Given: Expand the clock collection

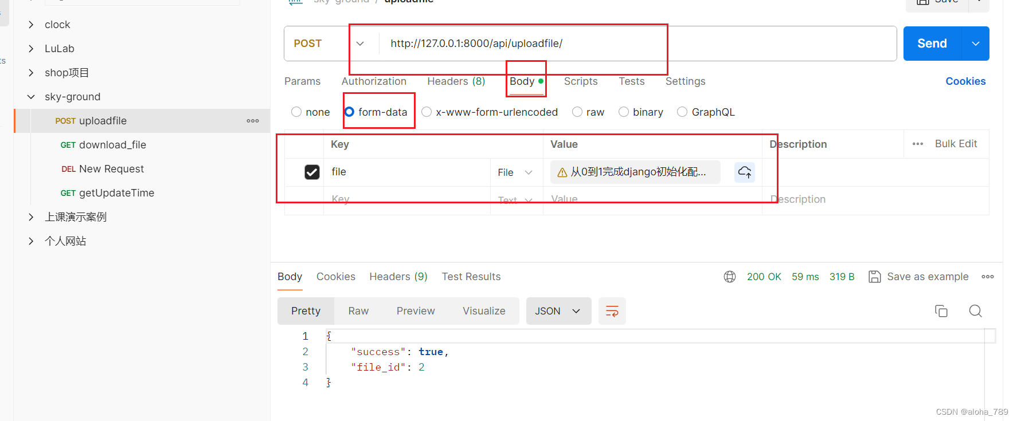Looking at the screenshot, I should point(31,25).
